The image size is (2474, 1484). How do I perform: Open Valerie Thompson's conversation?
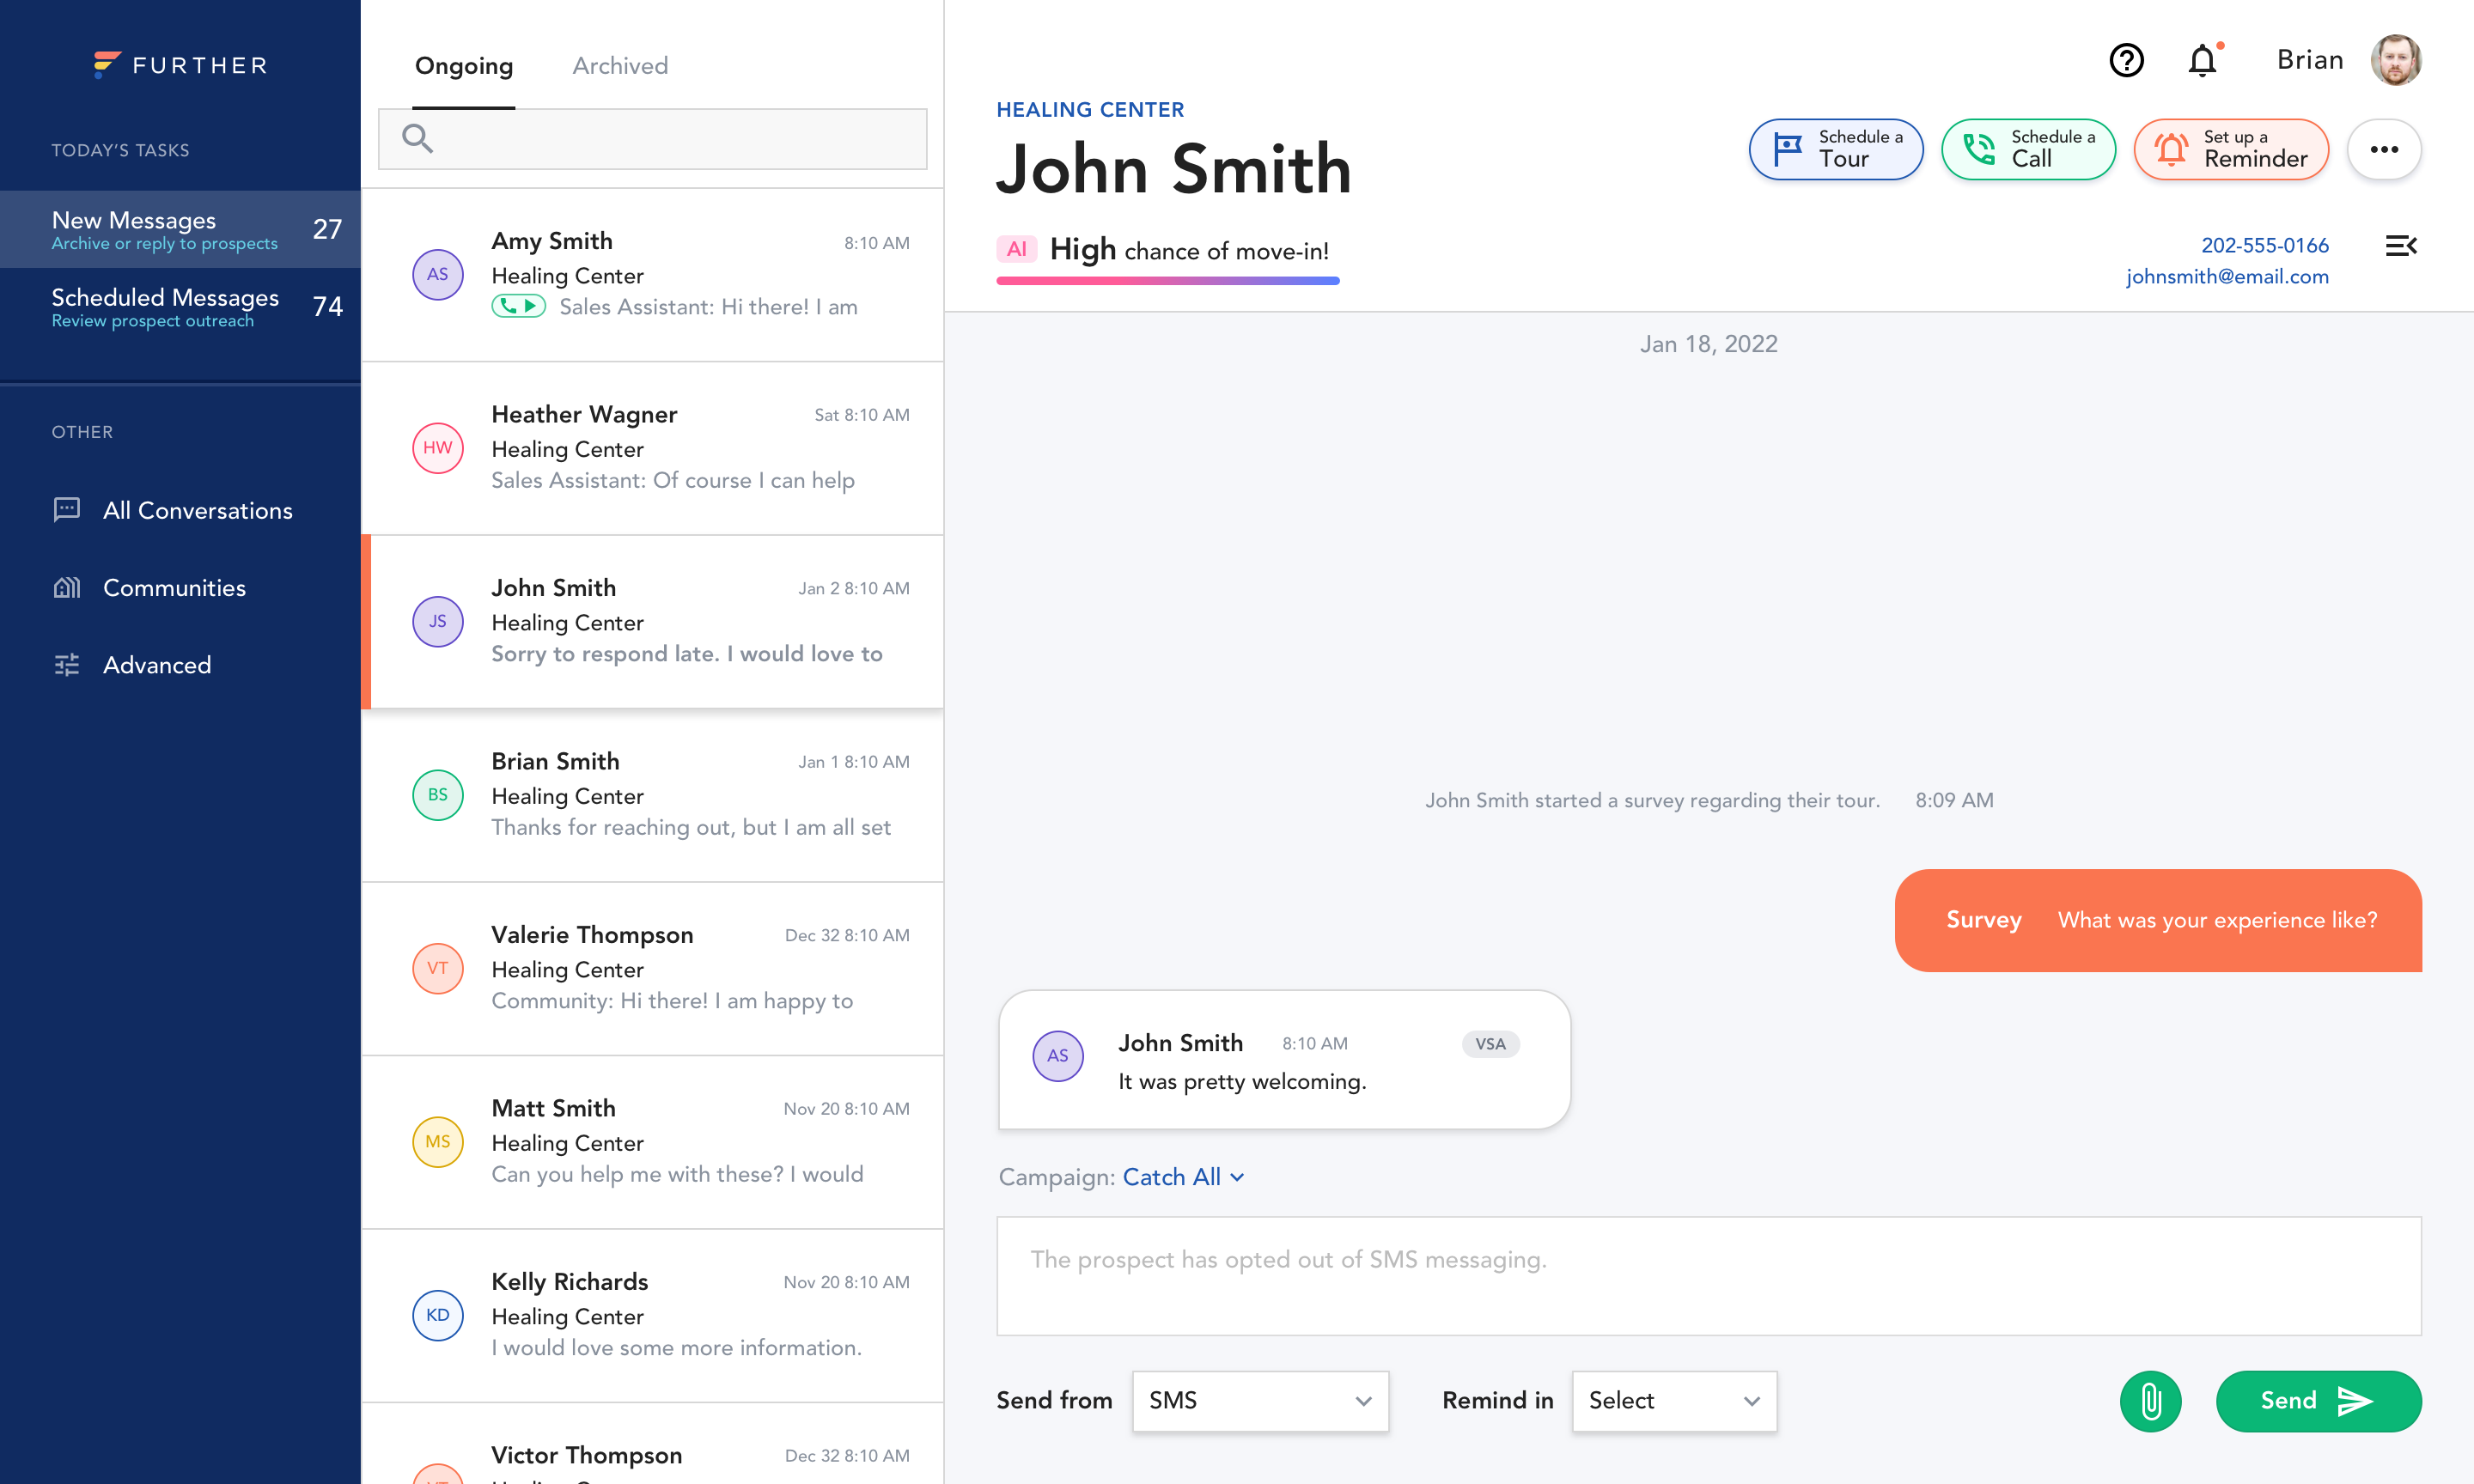coord(652,968)
